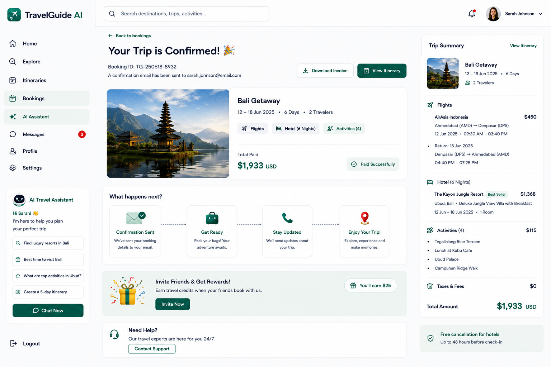Image resolution: width=551 pixels, height=367 pixels.
Task: Click the Profile person icon
Action: [13, 151]
